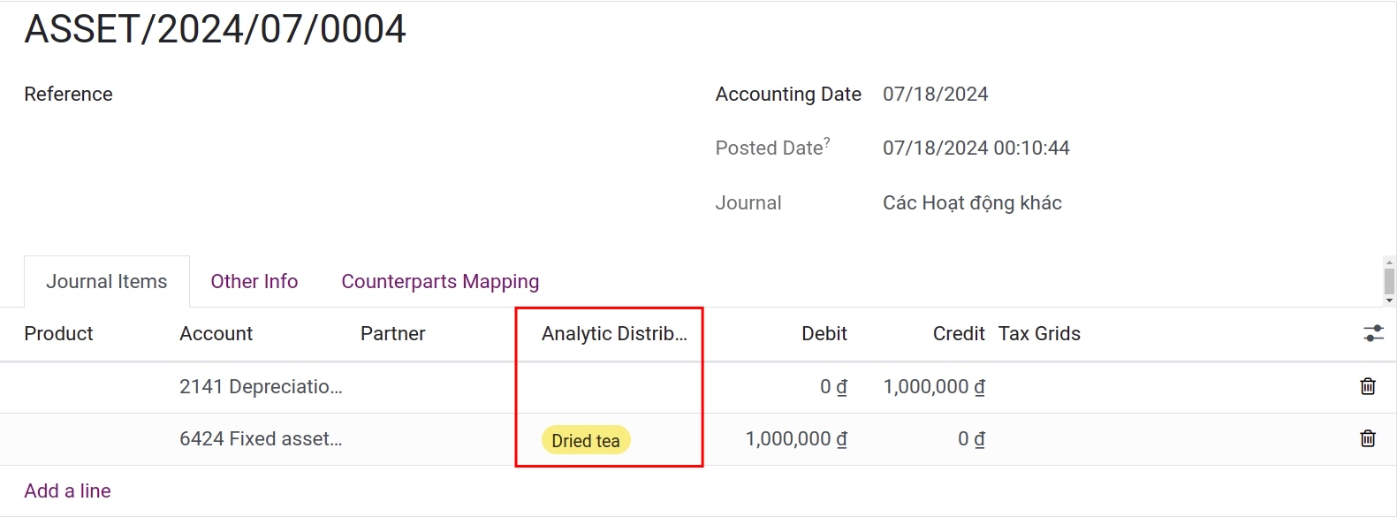Click the empty analytic cell in Depreciation row
Viewport: 1397px width, 517px height.
pyautogui.click(x=614, y=386)
